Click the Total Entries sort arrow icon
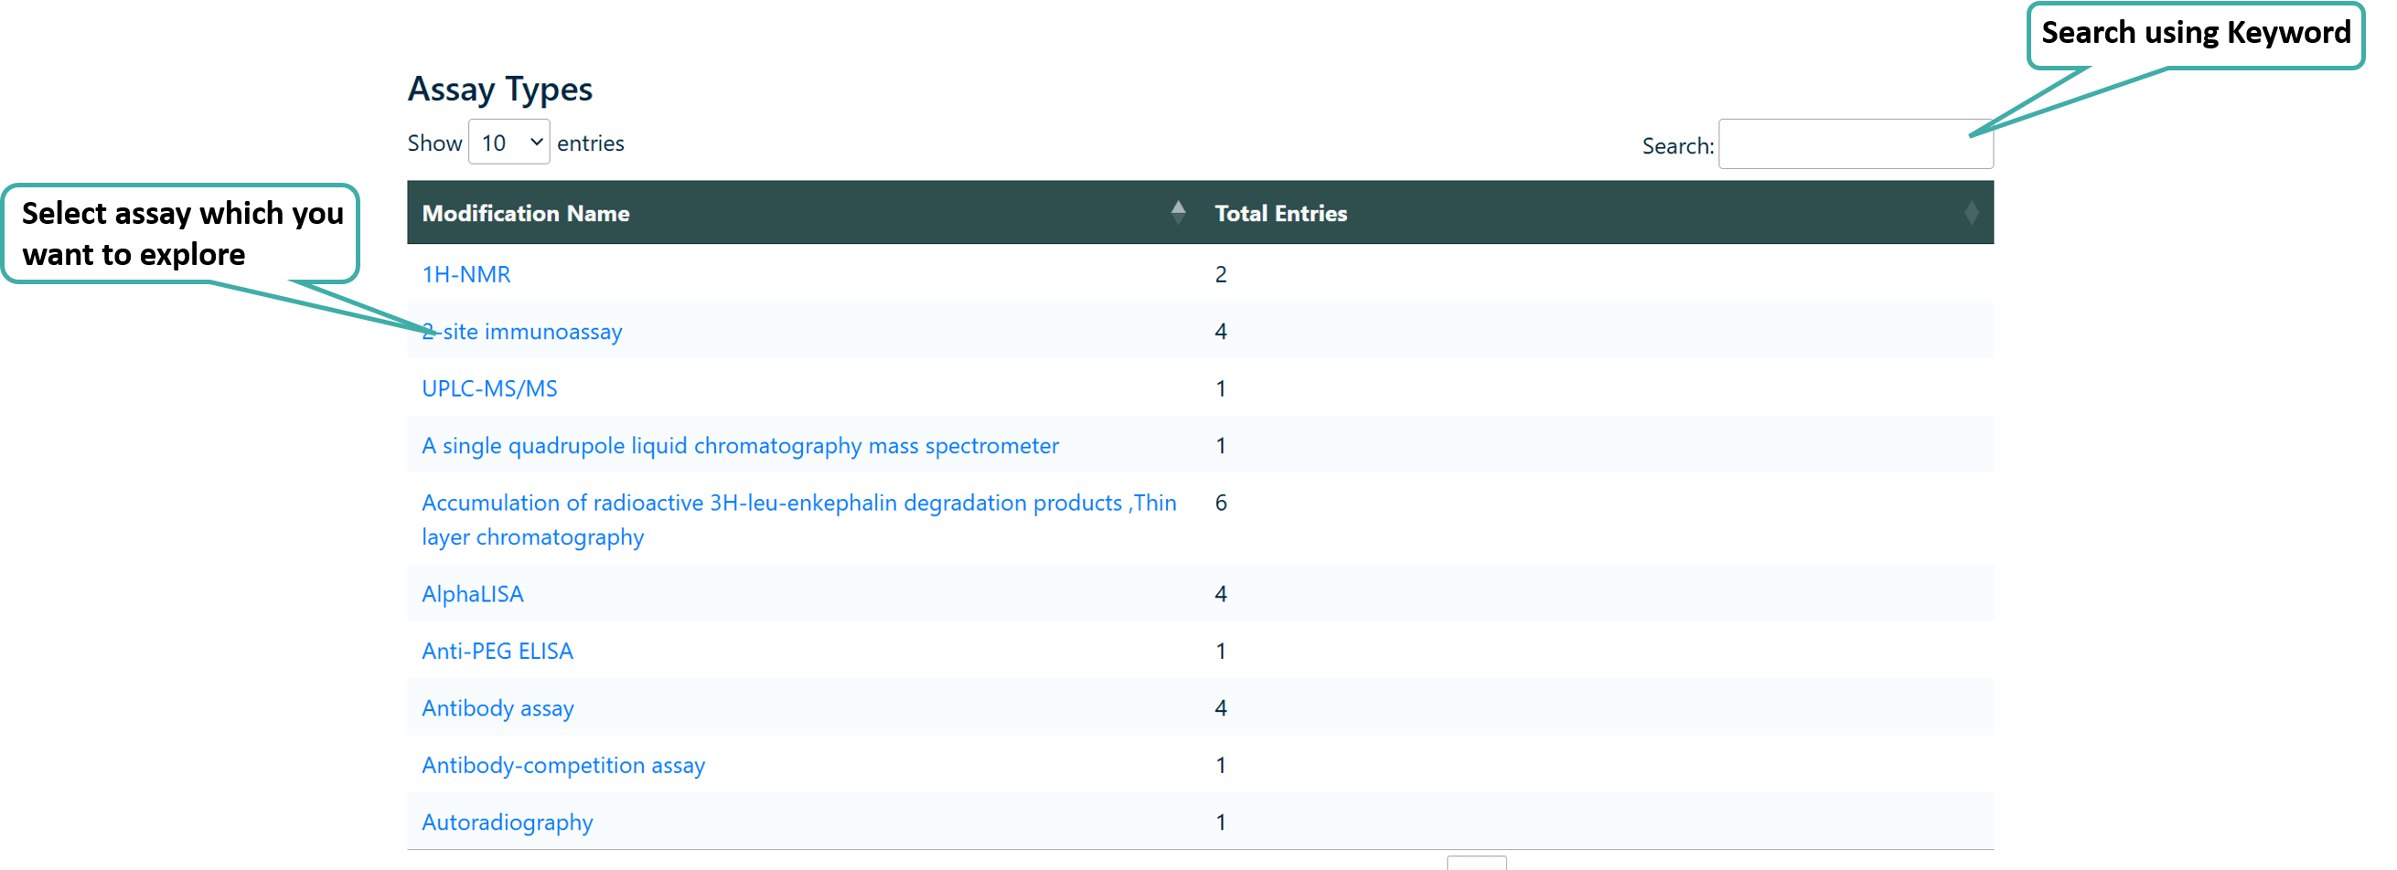The image size is (2397, 870). (1970, 213)
